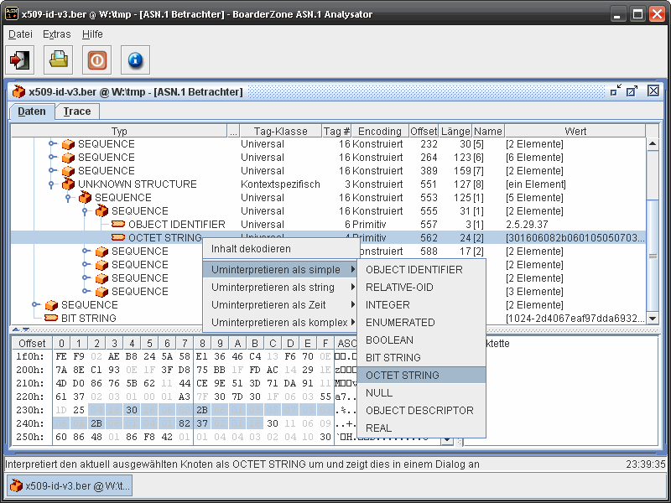Click tree table scrollbar down arrow
This screenshot has width=671, height=503.
pyautogui.click(x=653, y=318)
